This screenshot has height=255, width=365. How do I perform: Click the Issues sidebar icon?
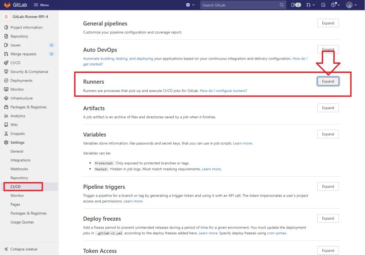click(x=6, y=45)
